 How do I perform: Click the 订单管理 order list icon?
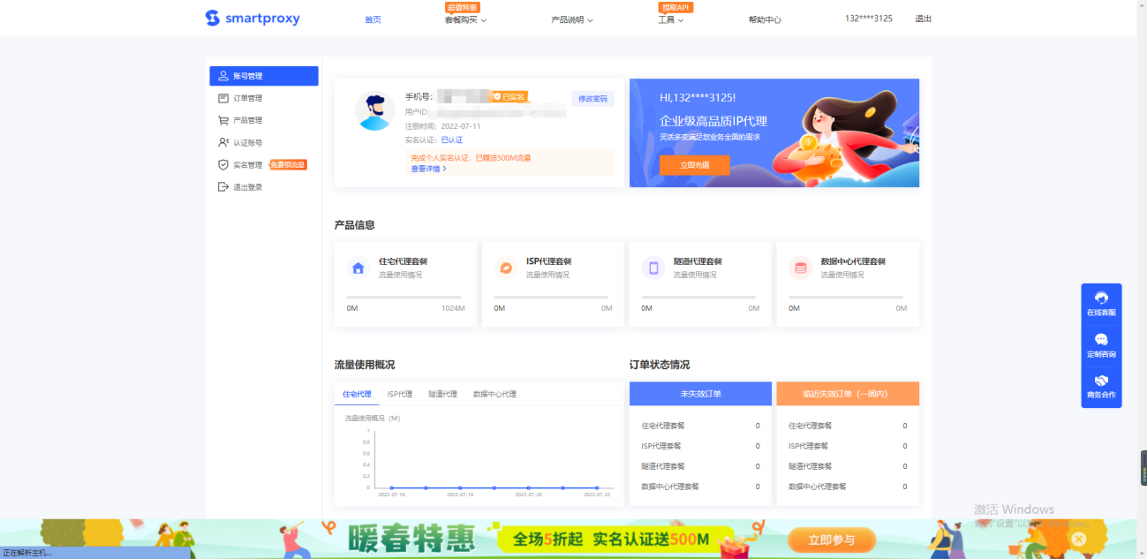pos(223,98)
